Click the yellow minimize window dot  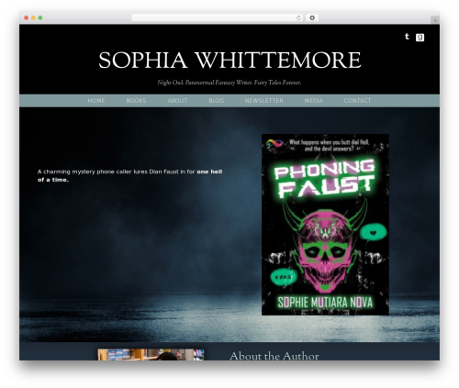pyautogui.click(x=33, y=18)
